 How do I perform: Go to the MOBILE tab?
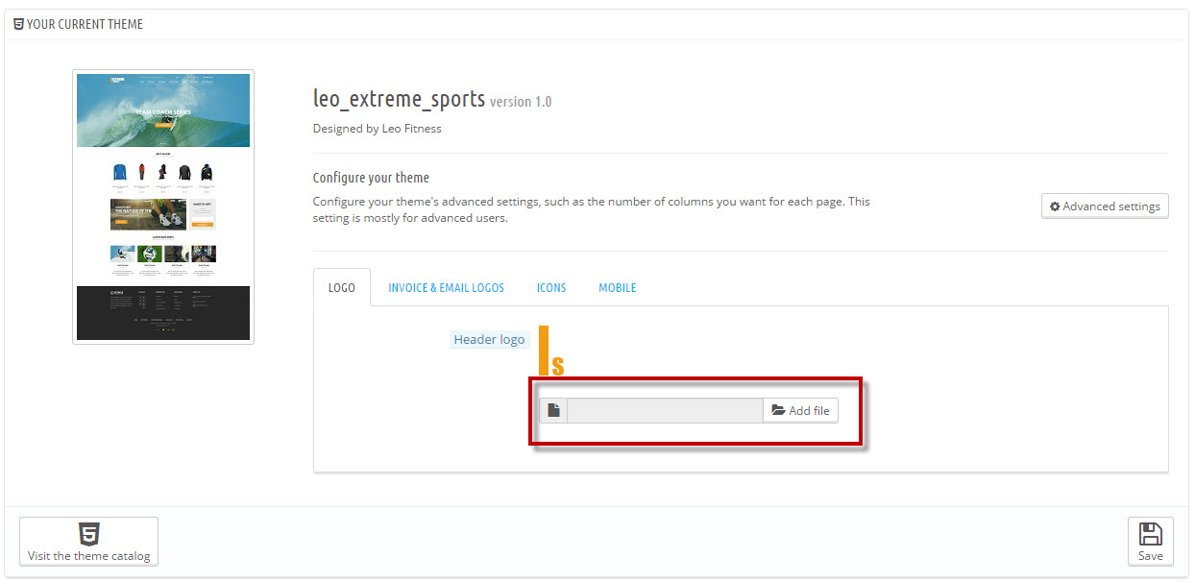point(618,288)
